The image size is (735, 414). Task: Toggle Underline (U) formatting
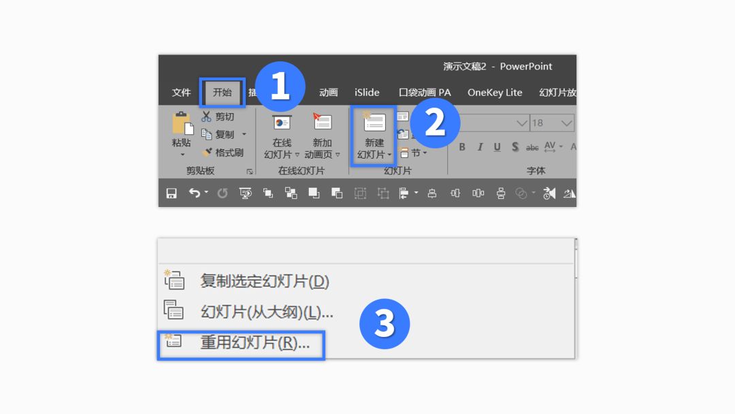pos(497,147)
